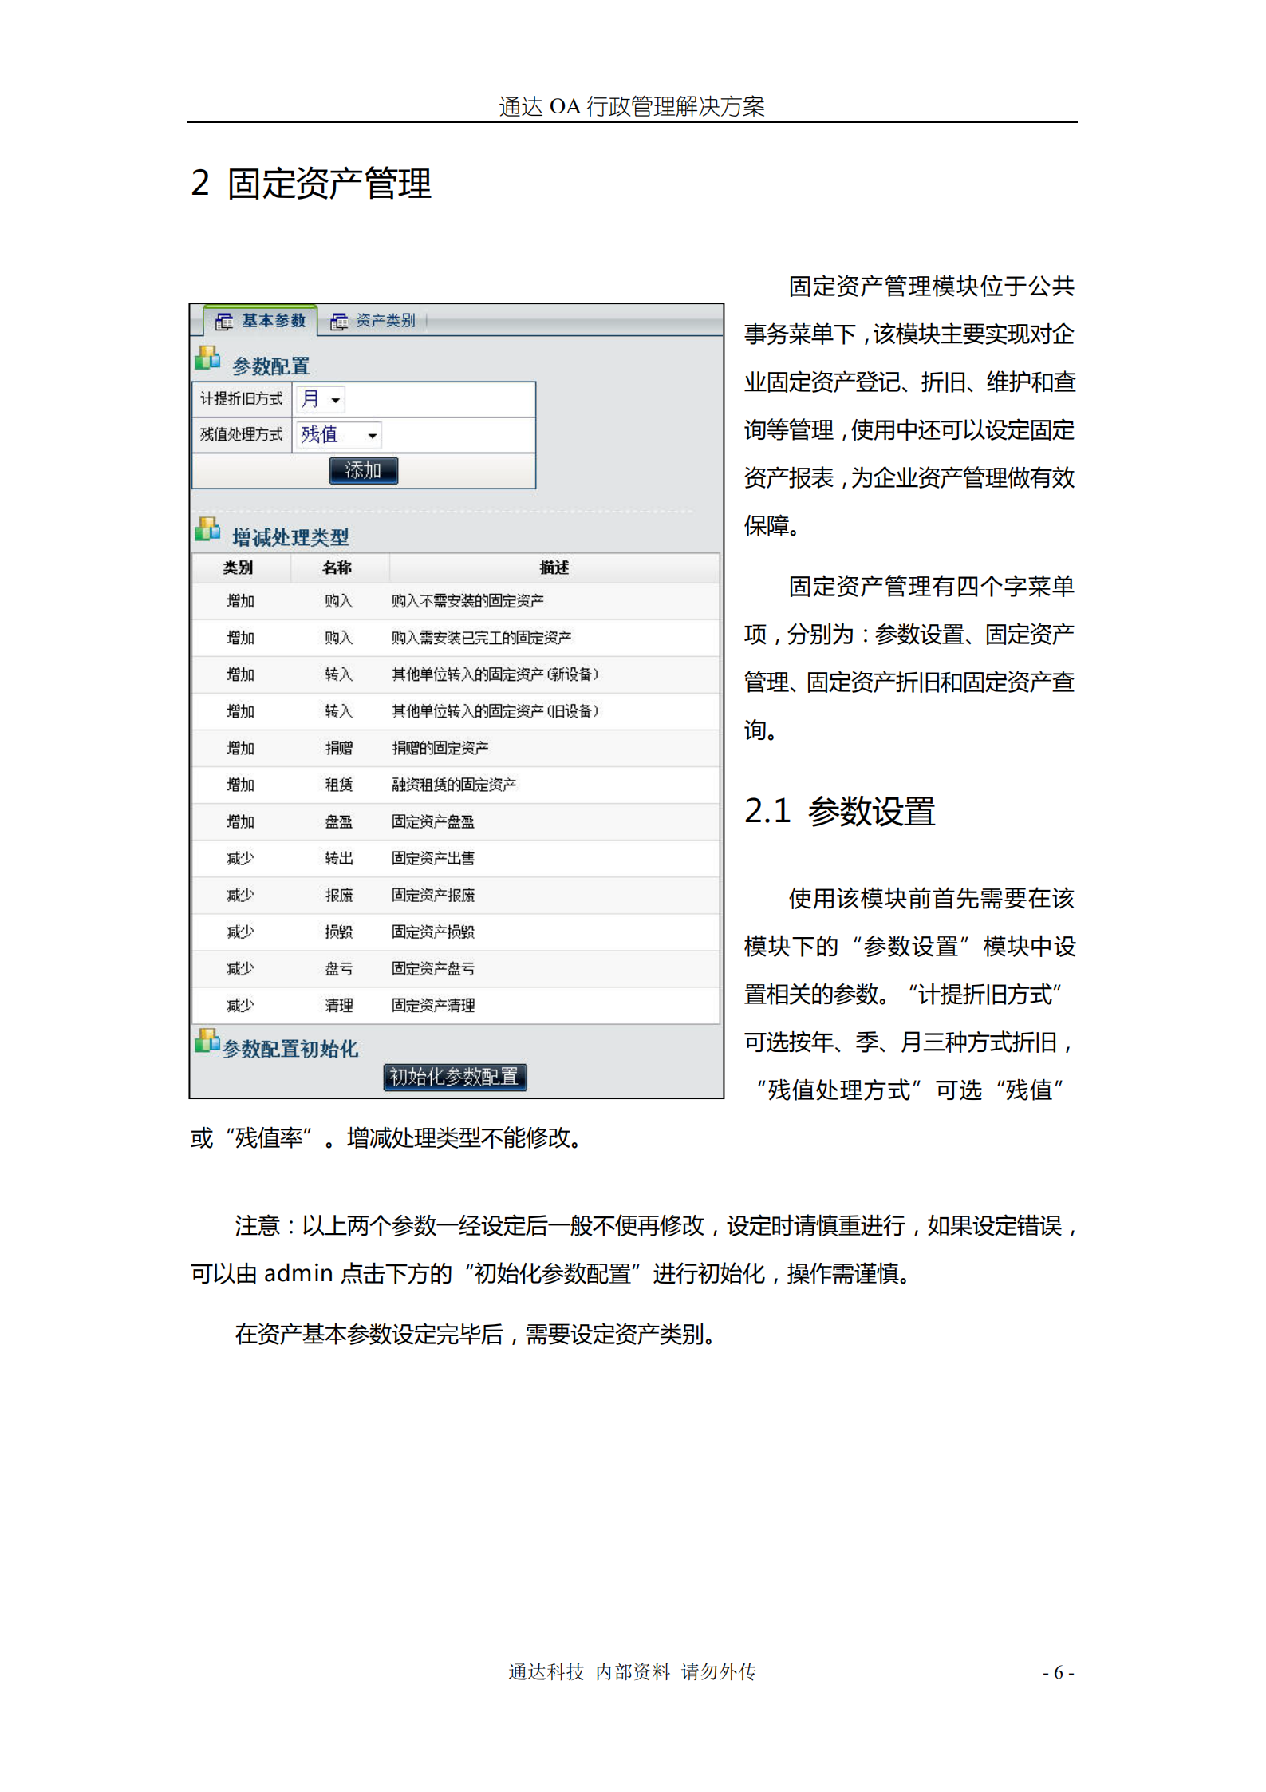Click the 初始化参数配置 button
This screenshot has height=1792, width=1266.
tap(455, 1077)
